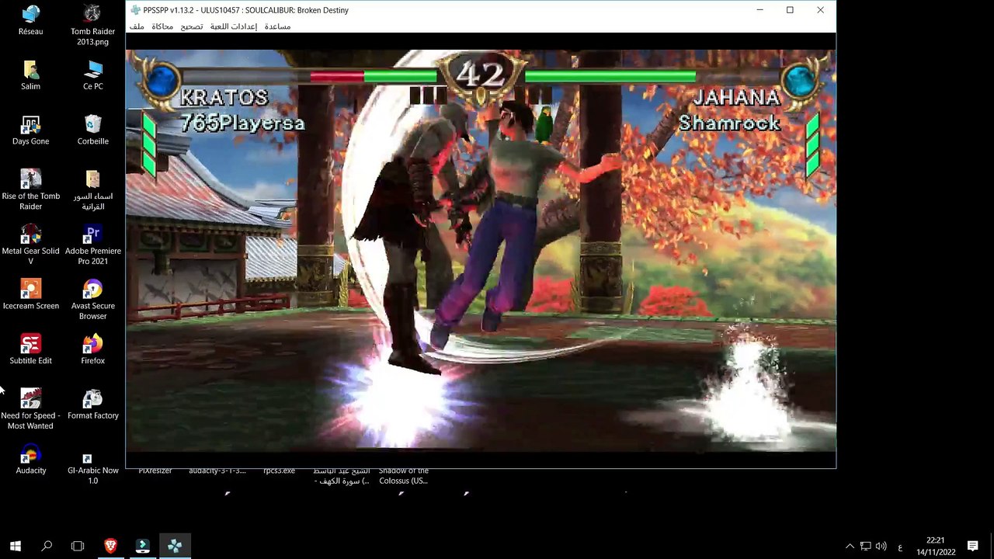Select the Corbeille recycle bin icon
This screenshot has height=559, width=994.
tap(93, 130)
